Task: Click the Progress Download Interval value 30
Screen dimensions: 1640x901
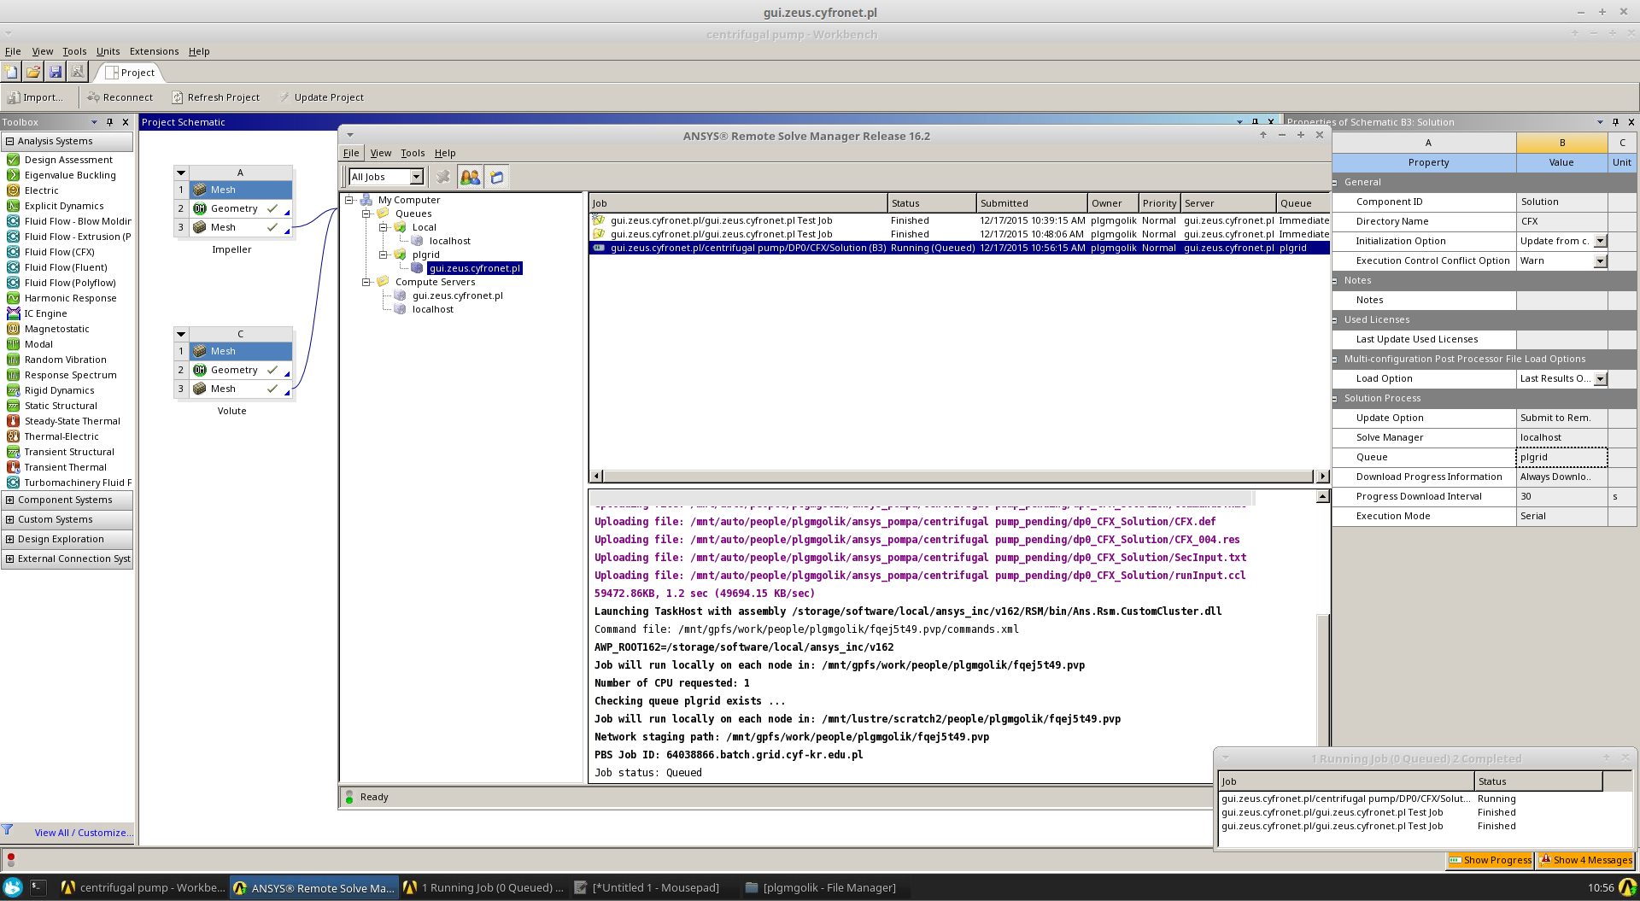Action: [x=1561, y=496]
